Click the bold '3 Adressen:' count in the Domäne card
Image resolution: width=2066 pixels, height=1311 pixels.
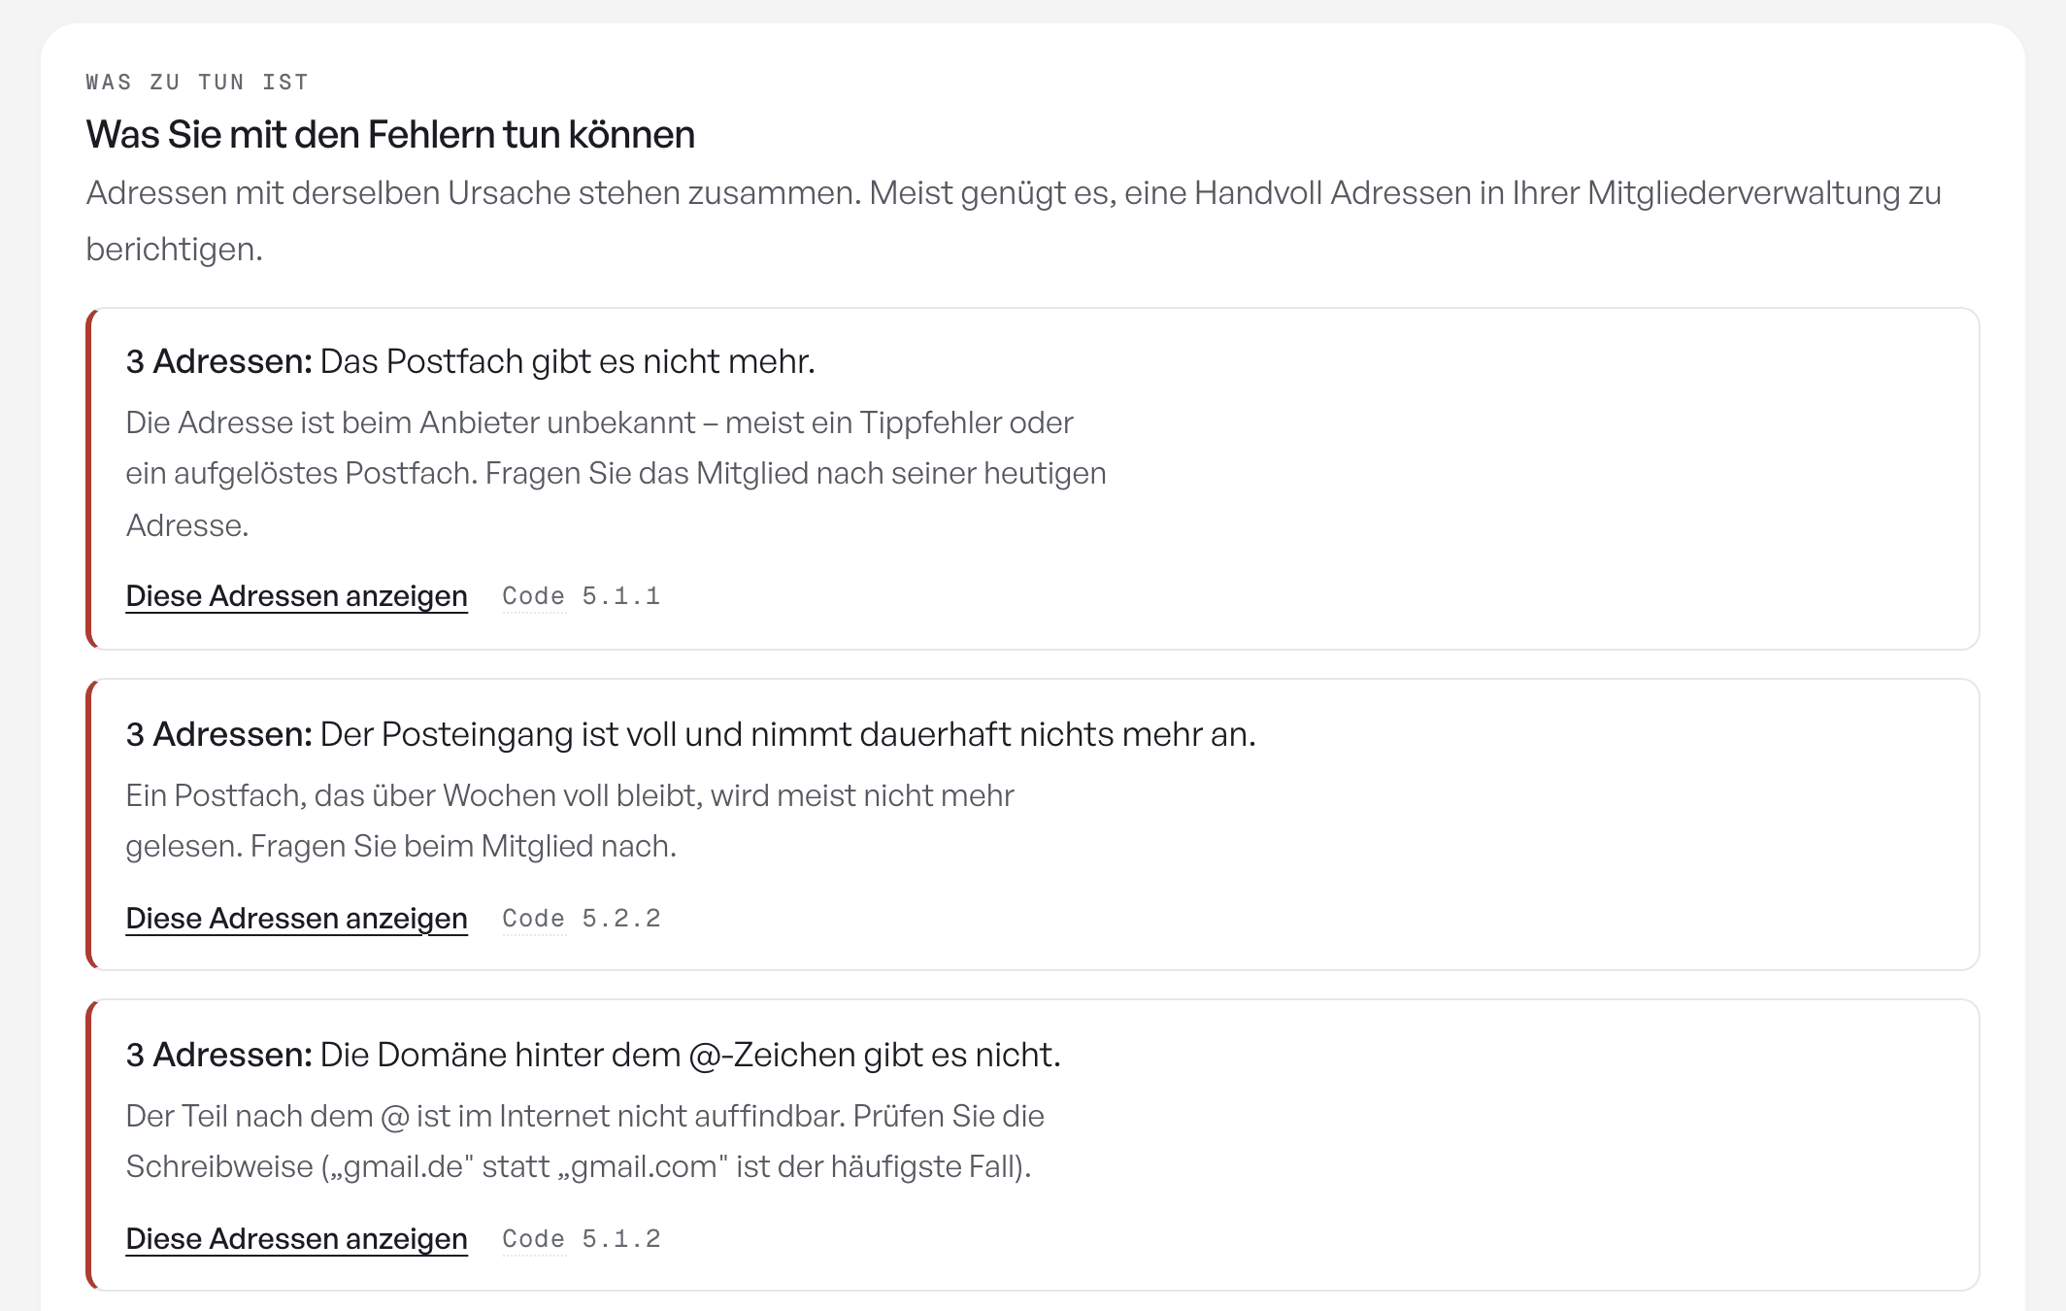tap(219, 1055)
